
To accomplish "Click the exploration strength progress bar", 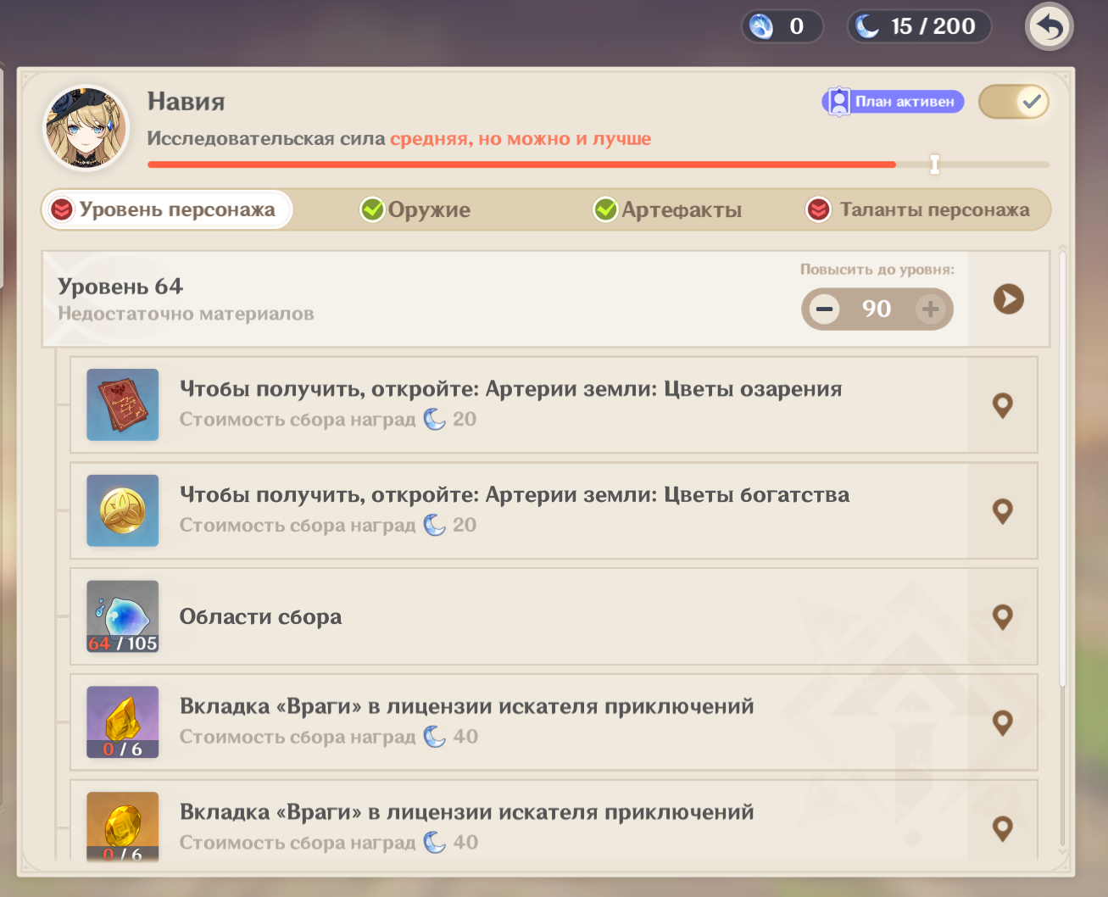I will pos(599,164).
